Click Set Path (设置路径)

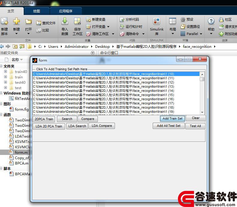(x=190, y=27)
